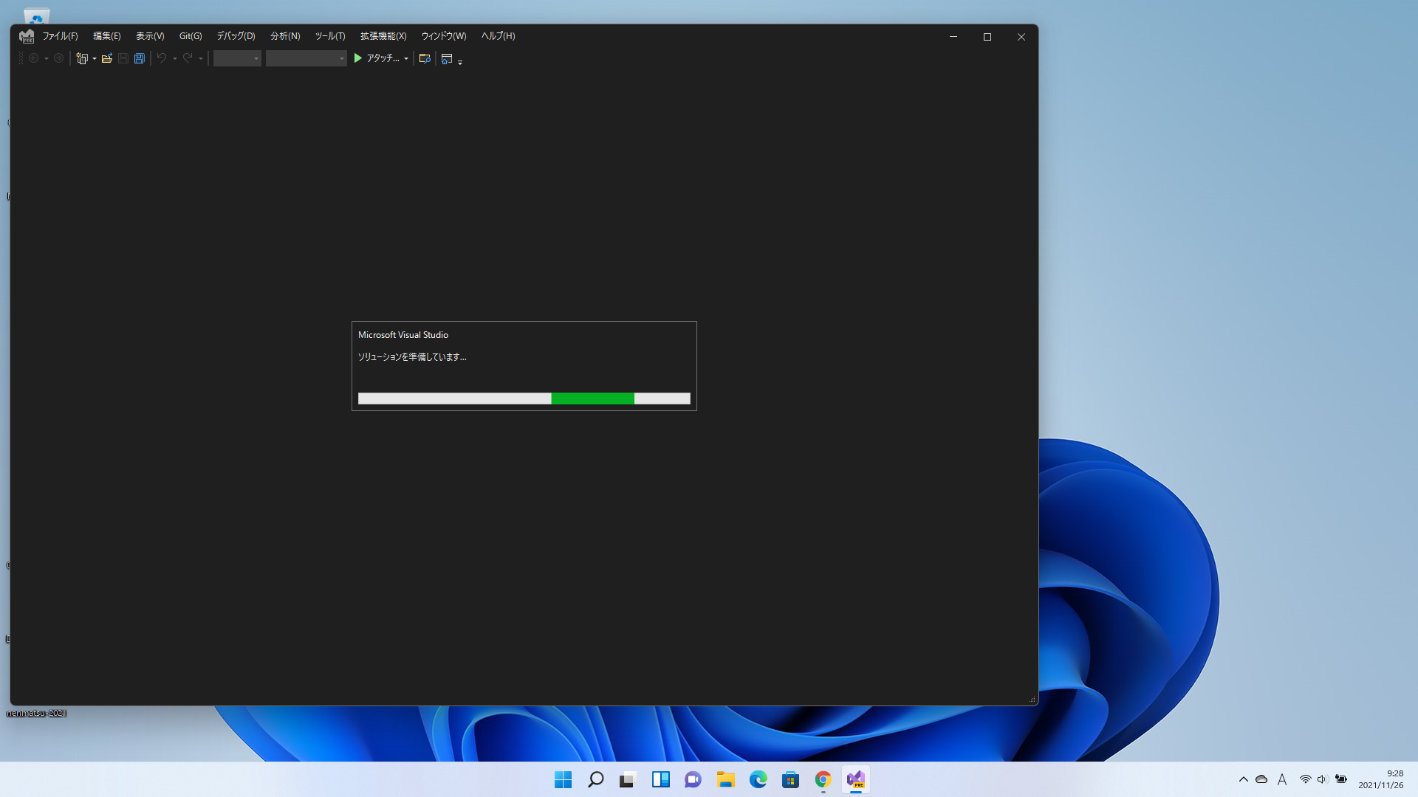Open File Explorer from the taskbar
Screen dimensions: 1418x797
click(726, 779)
